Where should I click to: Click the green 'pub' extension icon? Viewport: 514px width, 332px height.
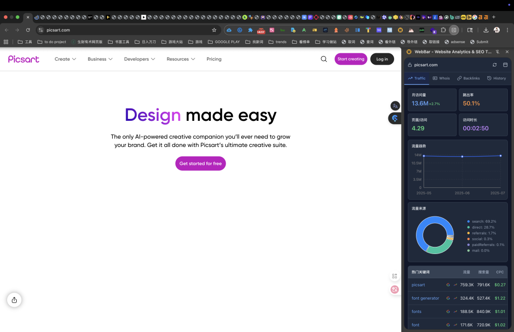[422, 30]
